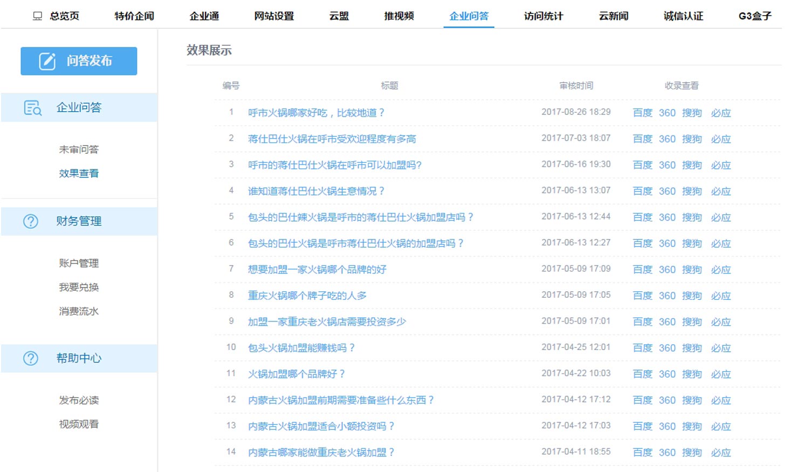Viewport: 811px width, 472px height.
Task: Click 百度 link in row 9
Action: pos(643,321)
